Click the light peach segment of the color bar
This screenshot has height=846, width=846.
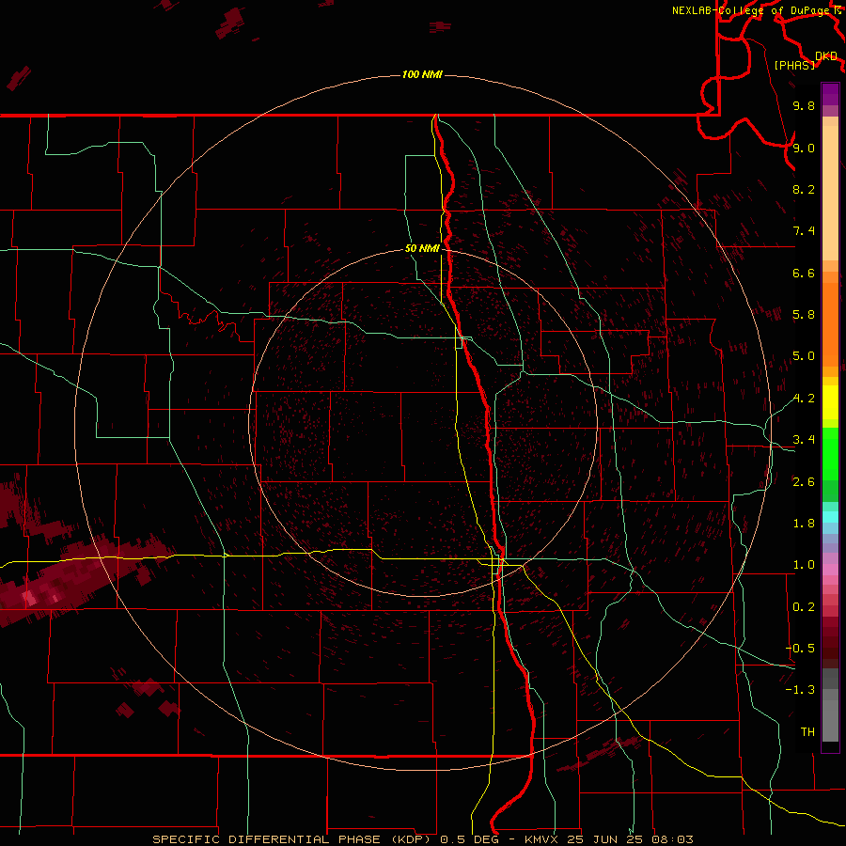pyautogui.click(x=830, y=193)
